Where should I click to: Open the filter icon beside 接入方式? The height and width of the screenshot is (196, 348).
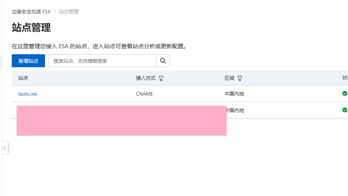(161, 78)
